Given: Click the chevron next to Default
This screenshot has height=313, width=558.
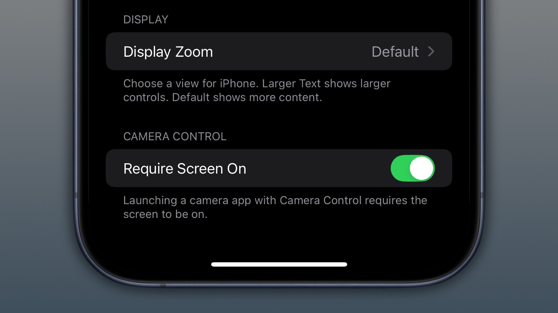Looking at the screenshot, I should click(x=431, y=52).
